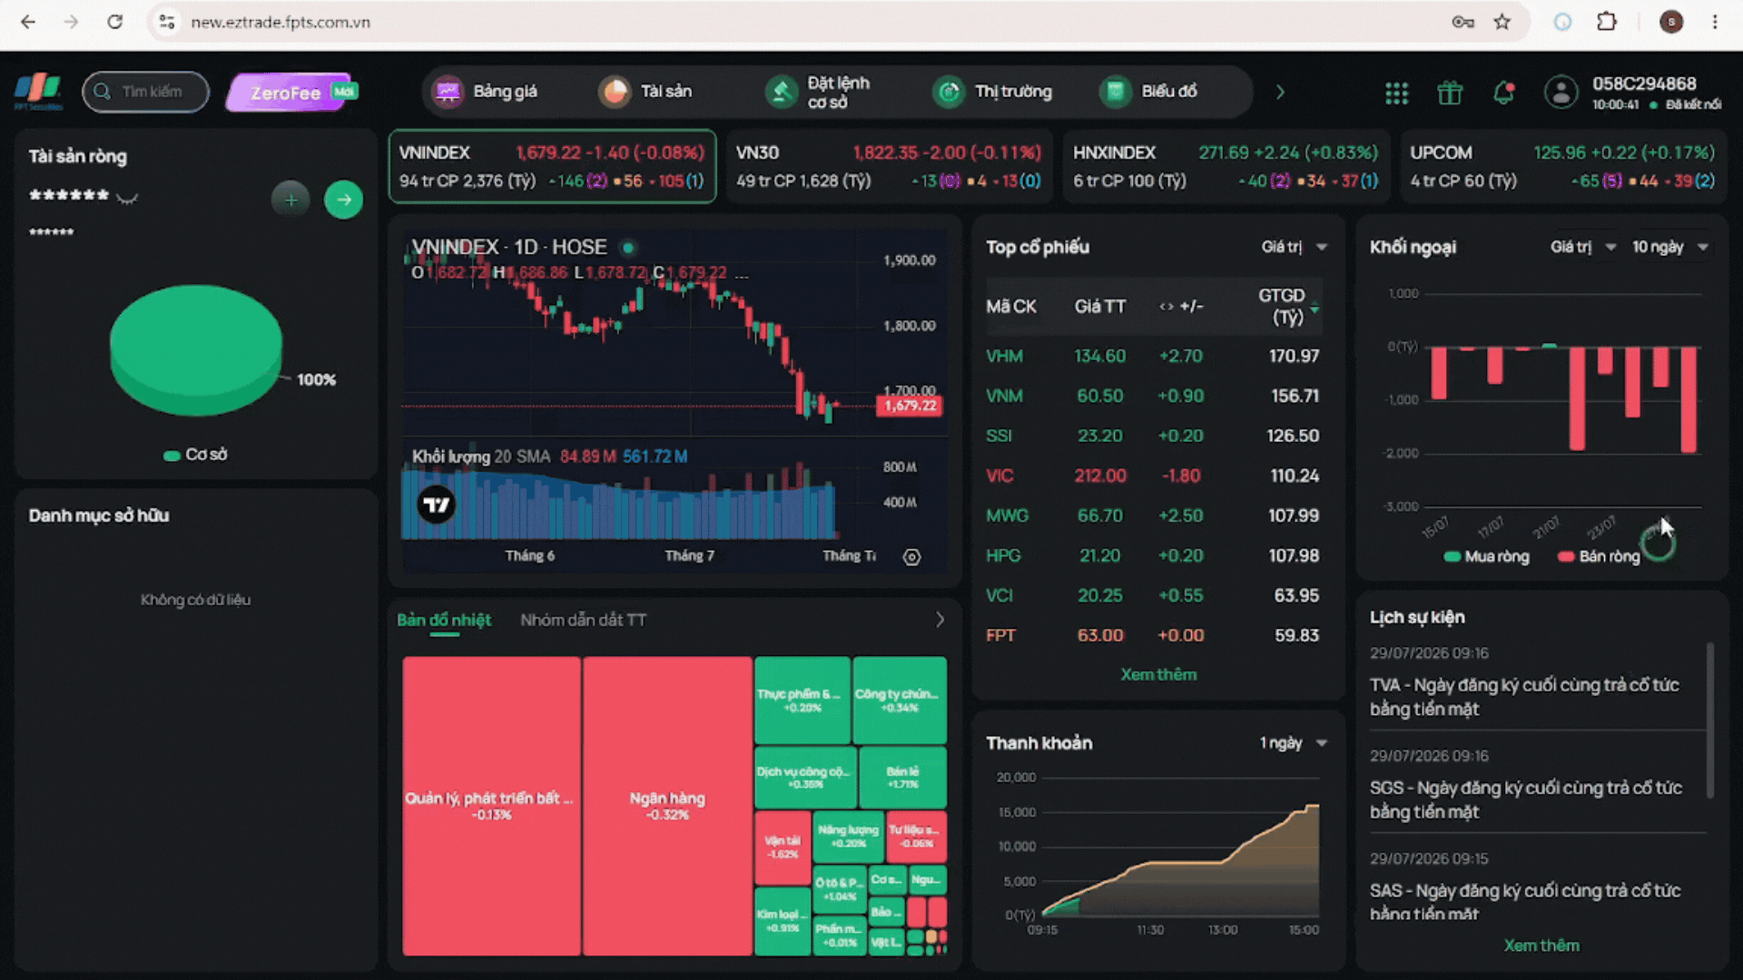Click the search magnifier icon
Viewport: 1743px width, 980px height.
coord(102,92)
